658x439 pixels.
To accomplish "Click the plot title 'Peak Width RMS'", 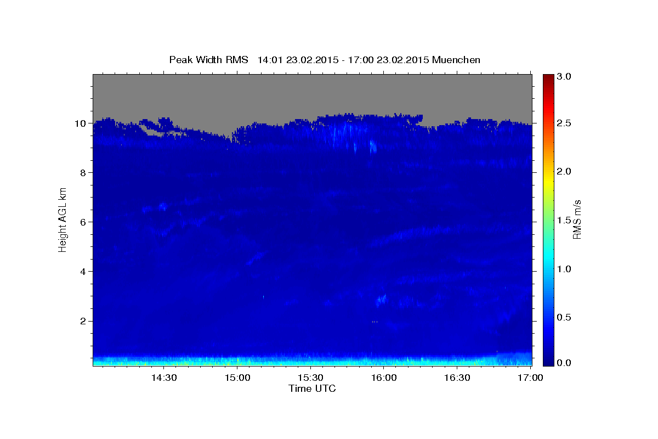I will coord(208,60).
